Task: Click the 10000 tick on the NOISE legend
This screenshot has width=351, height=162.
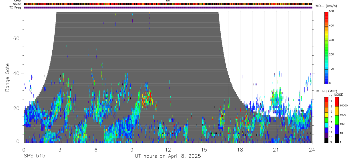Action: [344, 106]
